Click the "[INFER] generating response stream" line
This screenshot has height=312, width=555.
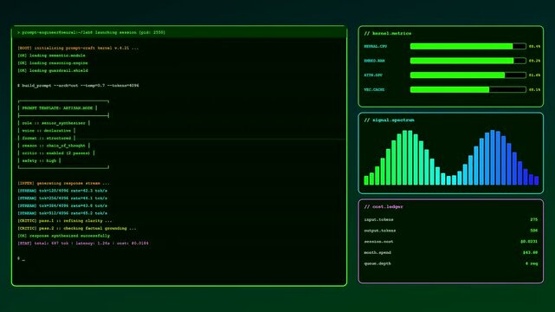click(x=63, y=184)
